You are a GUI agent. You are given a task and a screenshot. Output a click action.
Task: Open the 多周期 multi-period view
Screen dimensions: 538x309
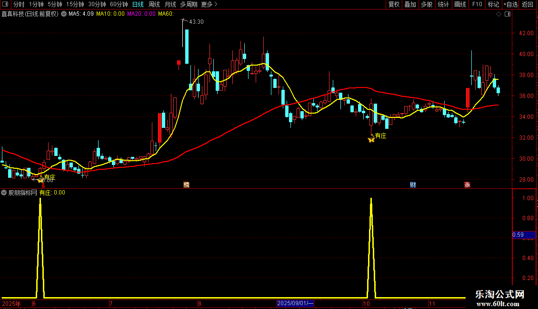tap(189, 4)
